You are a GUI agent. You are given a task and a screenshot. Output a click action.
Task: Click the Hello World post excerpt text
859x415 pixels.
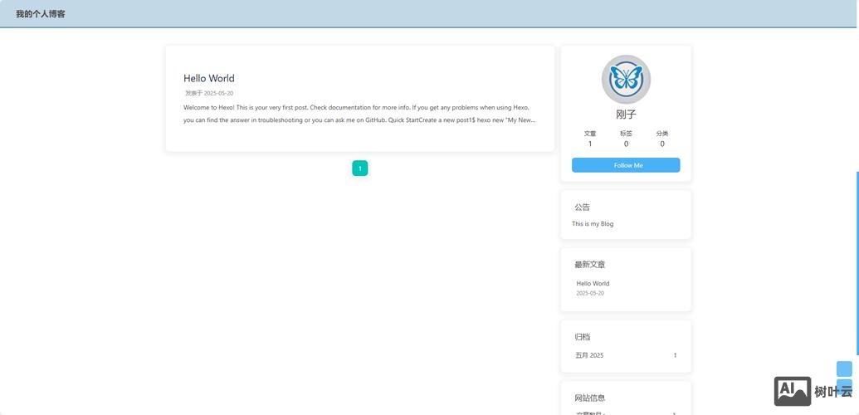[x=359, y=114]
